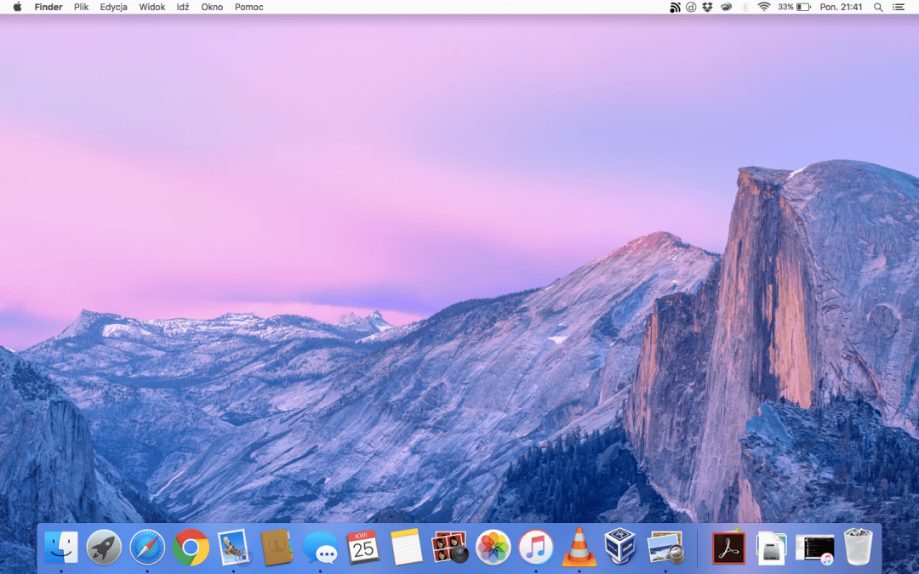Open the Calendar app showing 25
Viewport: 919px width, 574px height.
click(363, 548)
